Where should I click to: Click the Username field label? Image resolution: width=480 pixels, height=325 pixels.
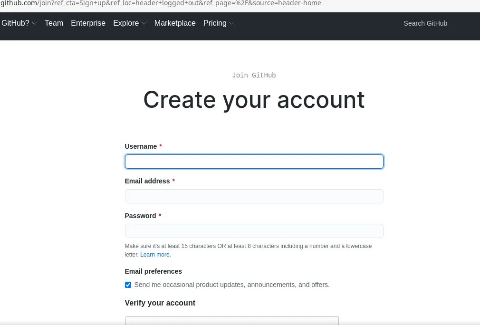[x=143, y=147]
